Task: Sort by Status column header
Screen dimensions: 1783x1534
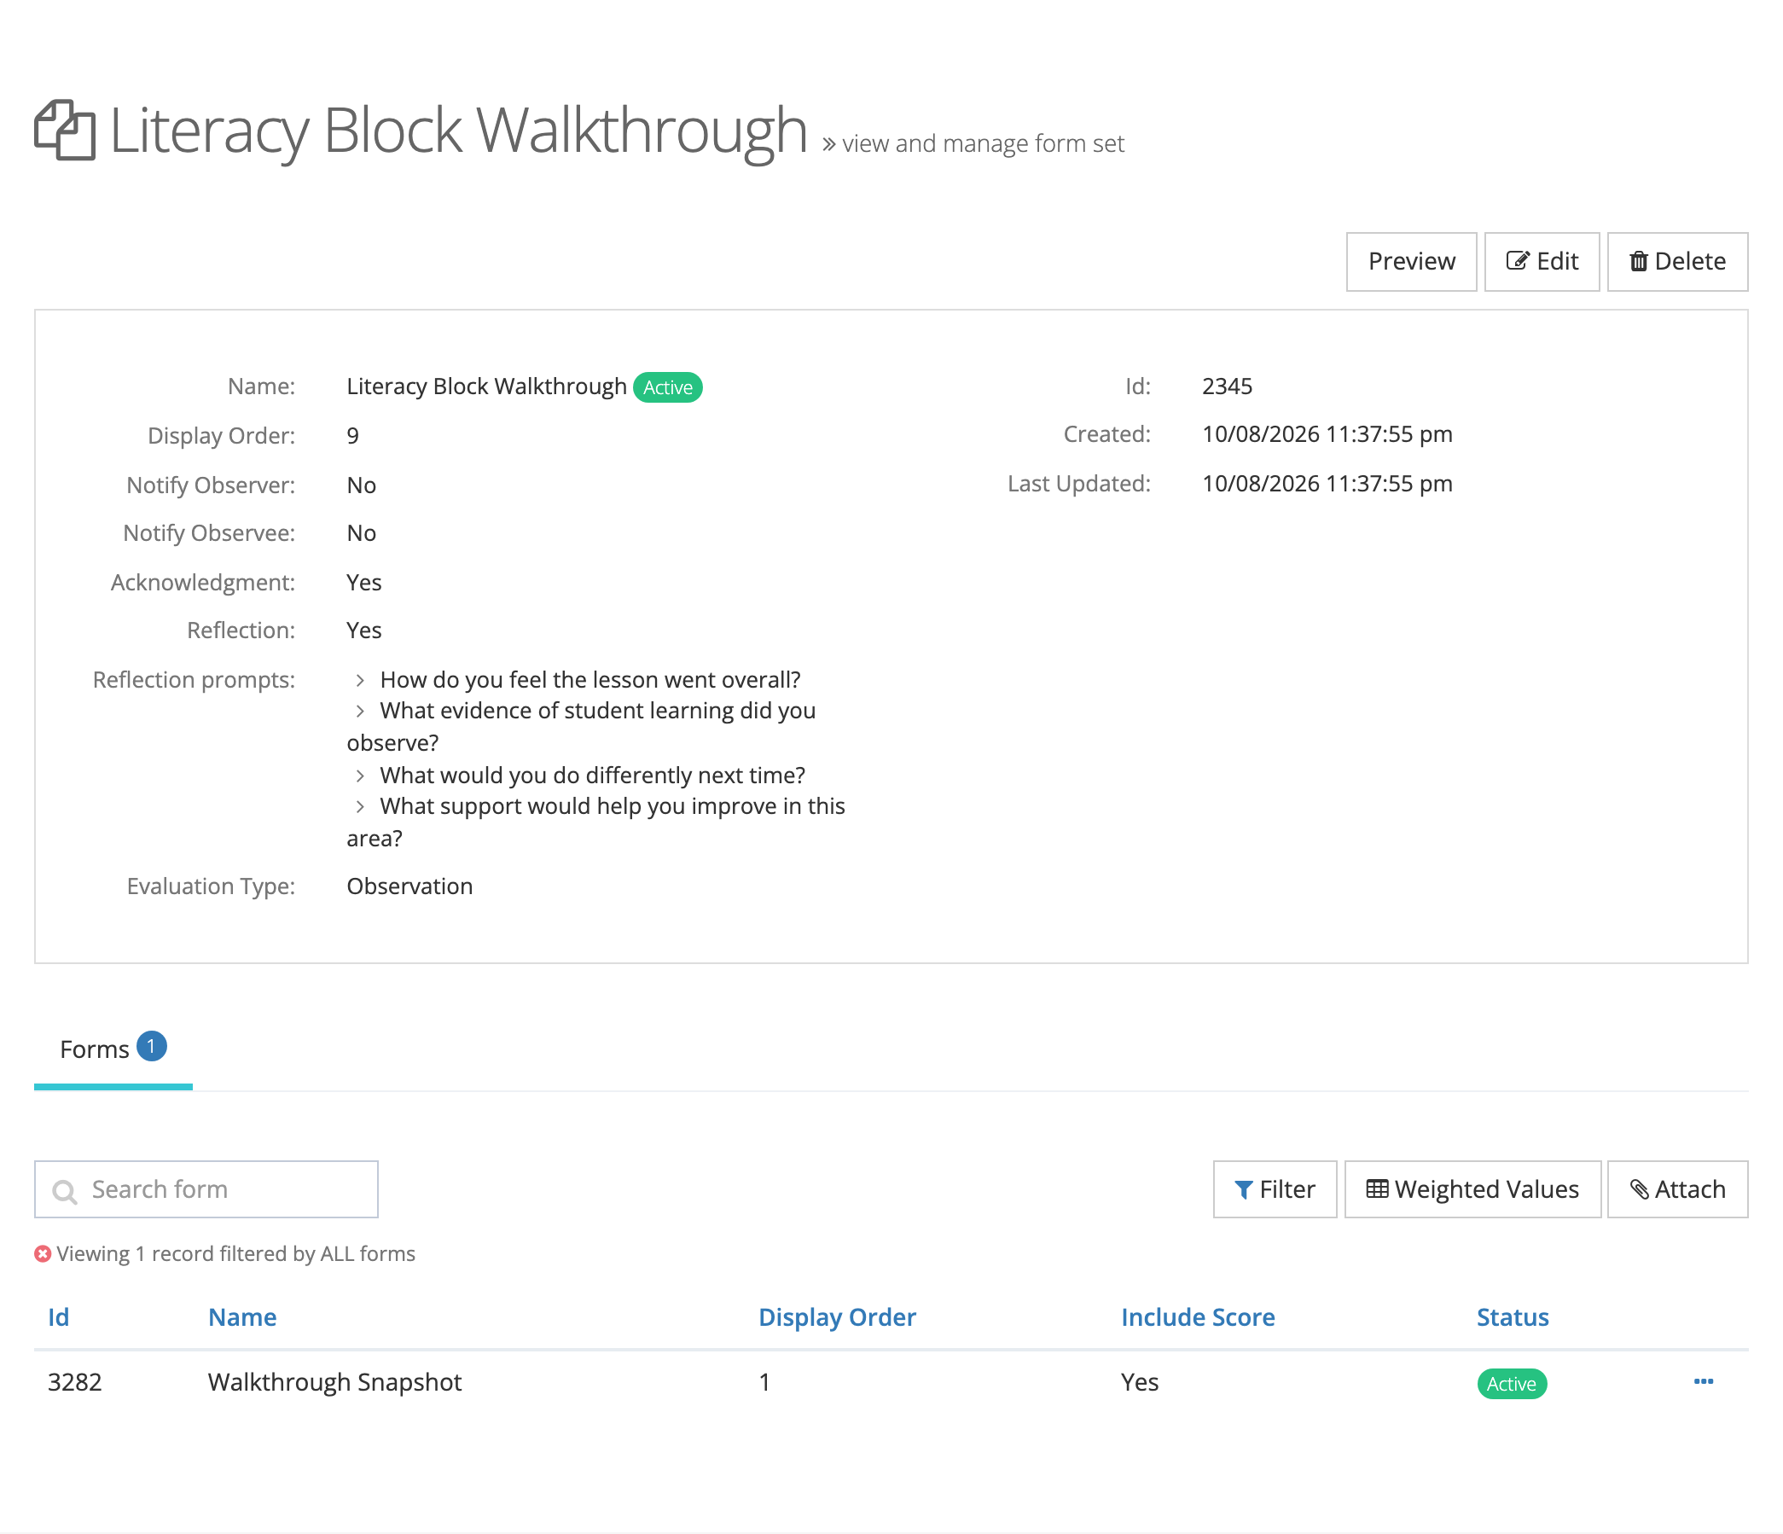Action: pos(1513,1317)
